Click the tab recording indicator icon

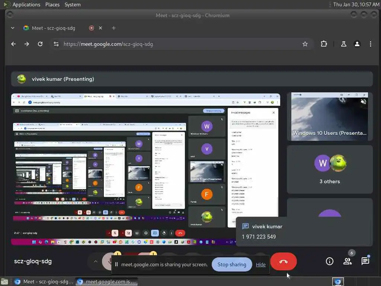[92, 28]
